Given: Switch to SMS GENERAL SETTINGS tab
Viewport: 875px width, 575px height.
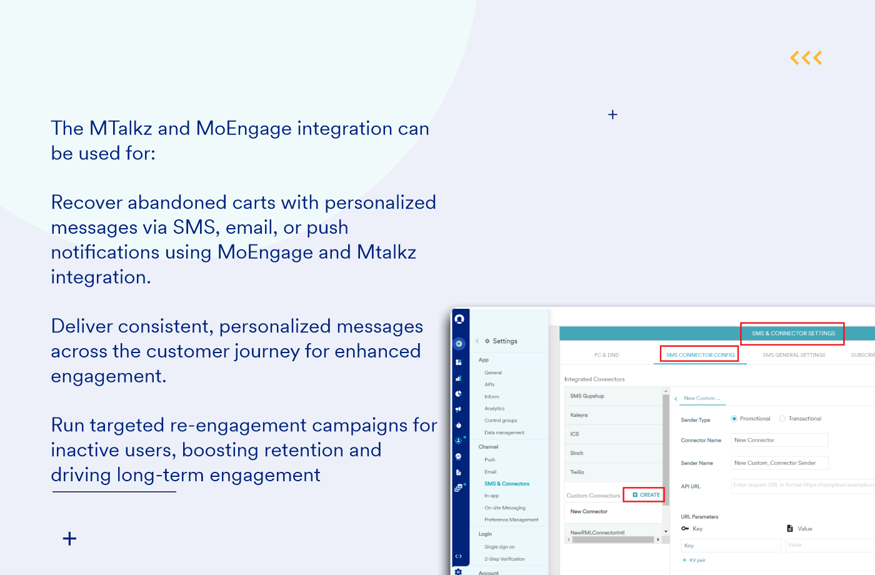Looking at the screenshot, I should point(794,355).
